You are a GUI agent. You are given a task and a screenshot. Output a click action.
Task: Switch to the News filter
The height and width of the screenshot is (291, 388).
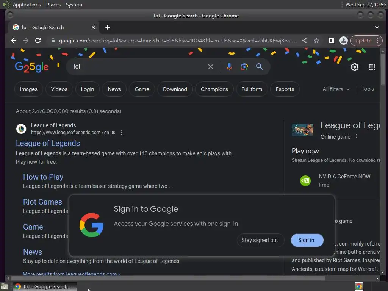tap(114, 89)
